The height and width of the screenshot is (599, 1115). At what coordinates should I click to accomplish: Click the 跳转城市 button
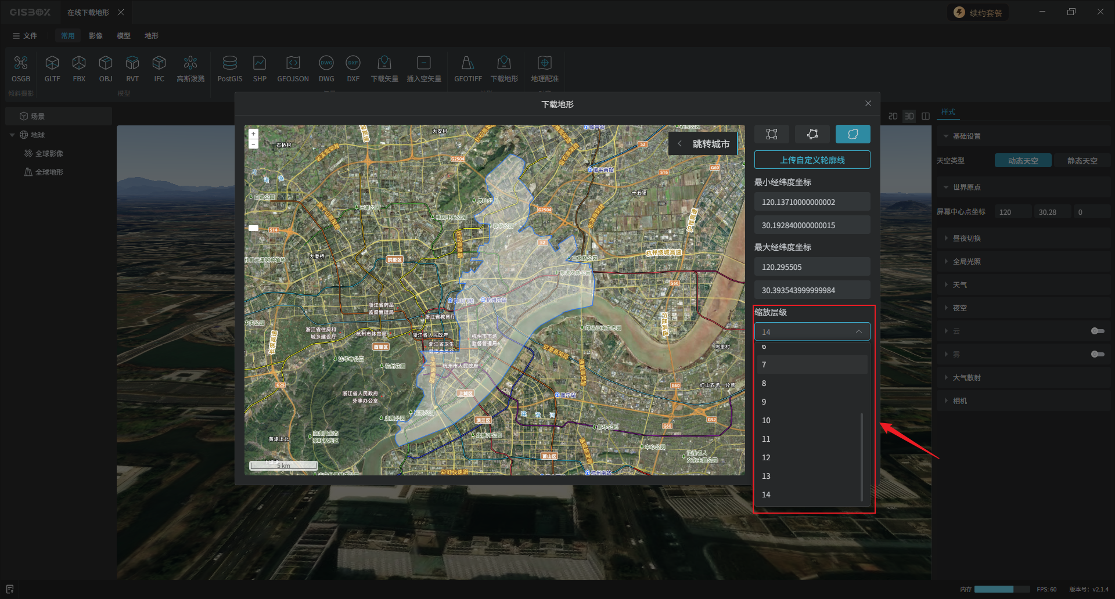(x=704, y=144)
